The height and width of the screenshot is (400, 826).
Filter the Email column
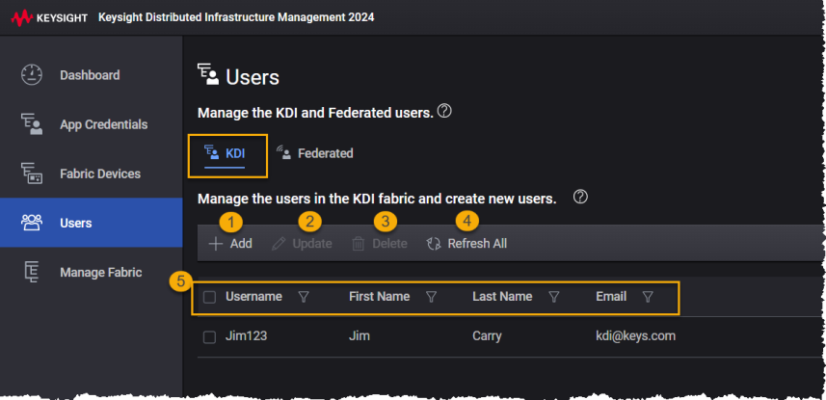tap(648, 297)
